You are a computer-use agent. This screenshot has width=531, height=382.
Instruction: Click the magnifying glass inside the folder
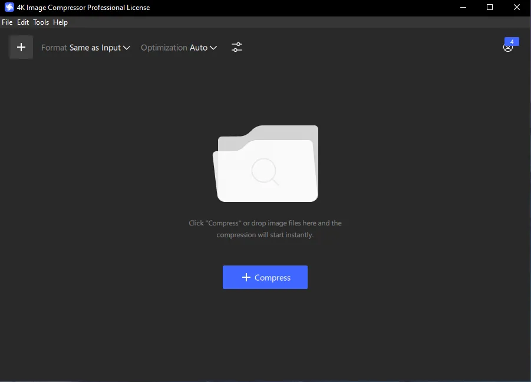(x=265, y=171)
